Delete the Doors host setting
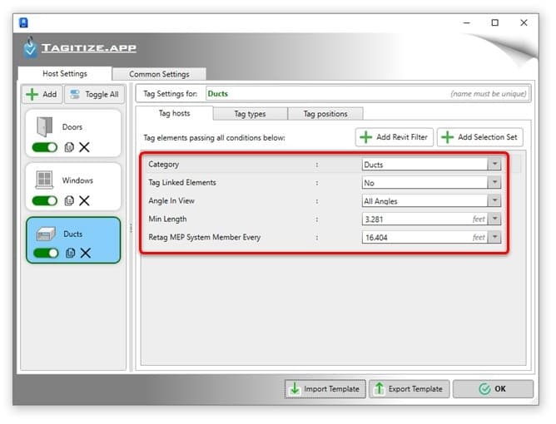This screenshot has height=424, width=556. click(x=84, y=147)
